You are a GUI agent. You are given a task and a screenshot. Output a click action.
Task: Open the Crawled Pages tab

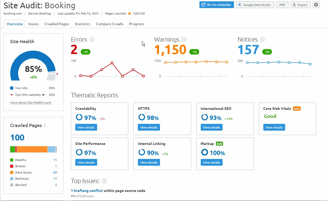click(x=57, y=24)
